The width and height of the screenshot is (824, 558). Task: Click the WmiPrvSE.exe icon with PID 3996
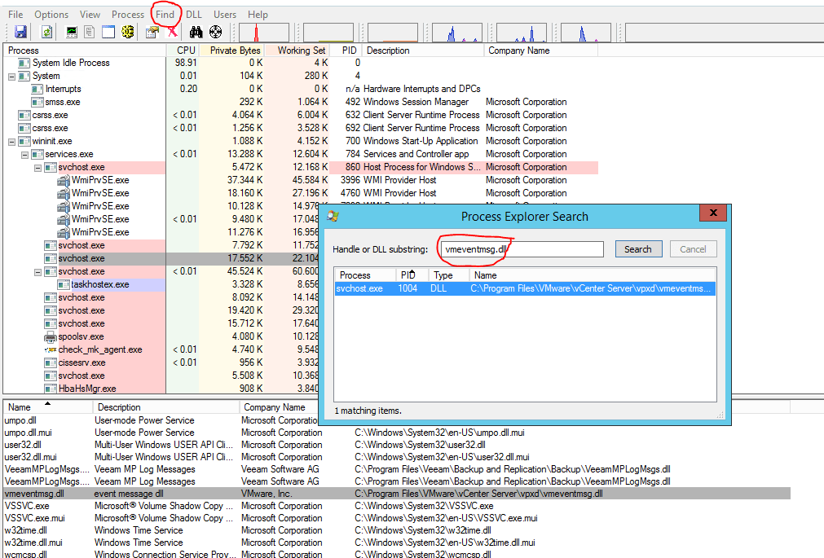[64, 180]
